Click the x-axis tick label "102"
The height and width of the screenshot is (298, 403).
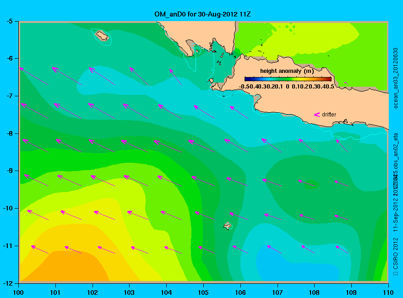coord(92,292)
